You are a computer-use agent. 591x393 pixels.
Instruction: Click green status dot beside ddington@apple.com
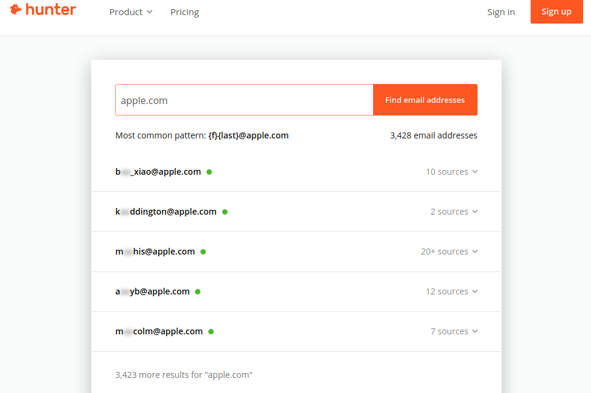click(225, 212)
